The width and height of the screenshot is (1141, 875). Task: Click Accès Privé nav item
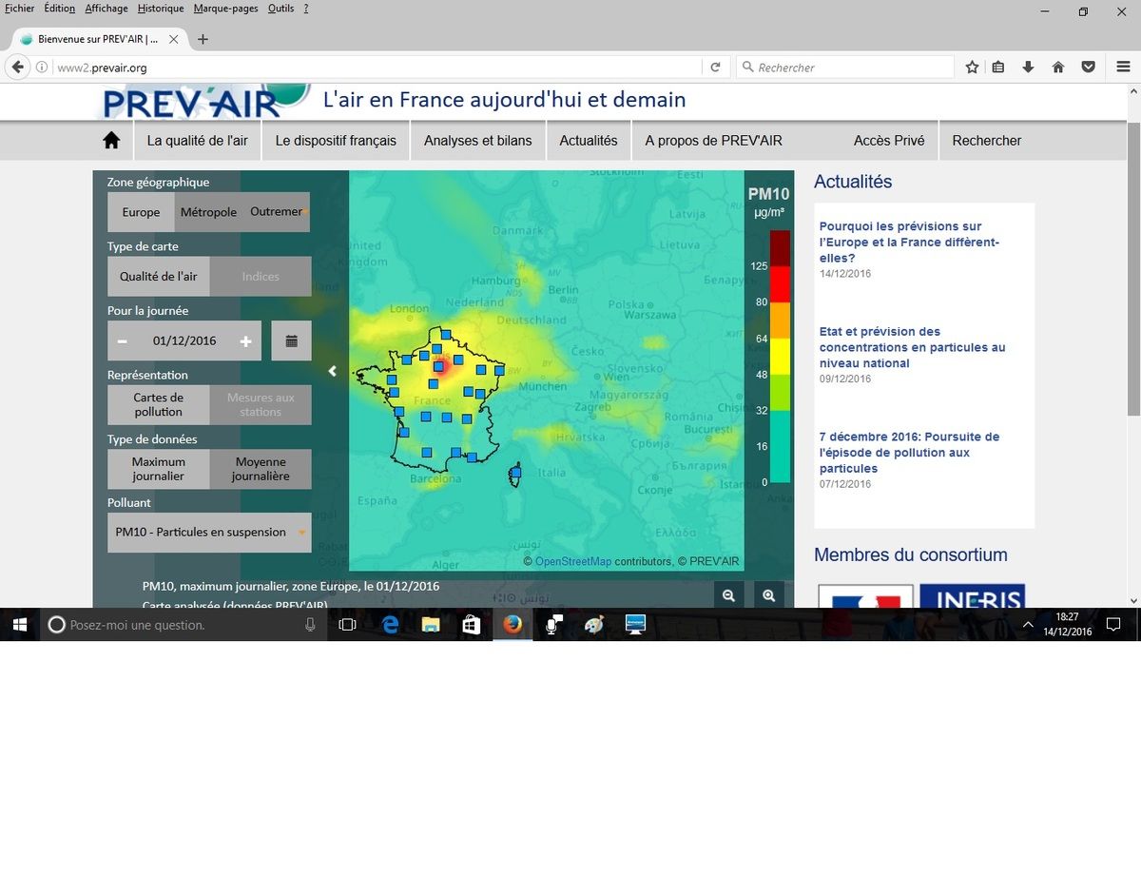[889, 141]
